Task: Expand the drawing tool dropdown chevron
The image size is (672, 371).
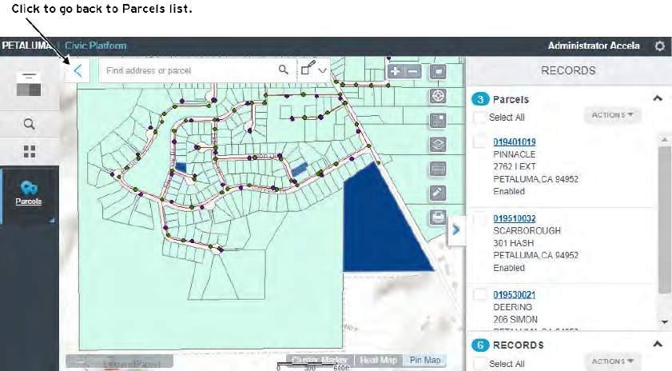Action: point(323,70)
